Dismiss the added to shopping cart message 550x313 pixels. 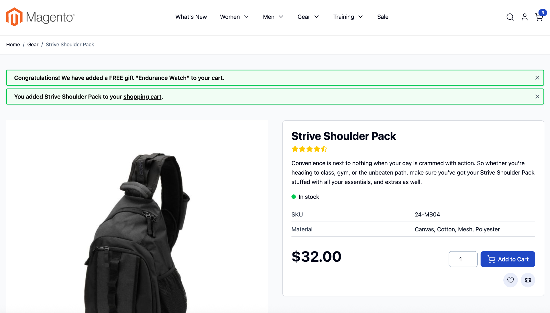537,97
